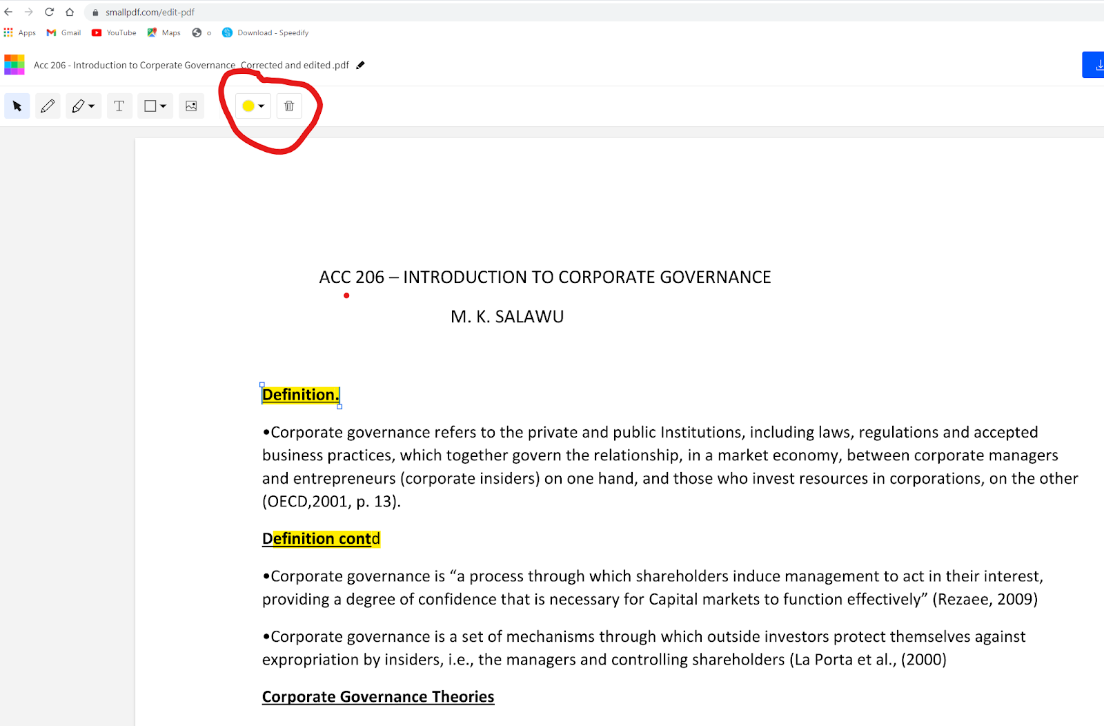Image resolution: width=1104 pixels, height=726 pixels.
Task: Open the YouTube bookmark
Action: pyautogui.click(x=114, y=32)
